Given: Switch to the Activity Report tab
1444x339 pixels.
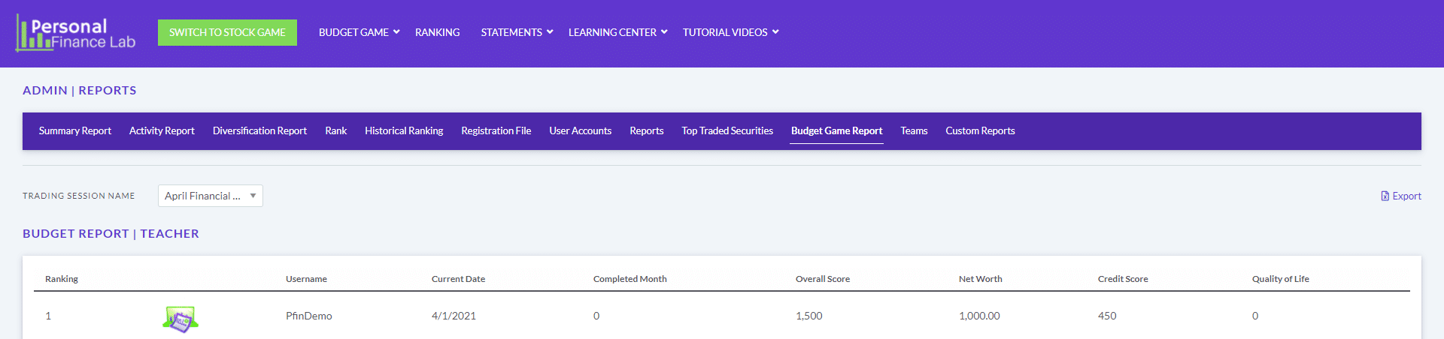Looking at the screenshot, I should click(162, 130).
